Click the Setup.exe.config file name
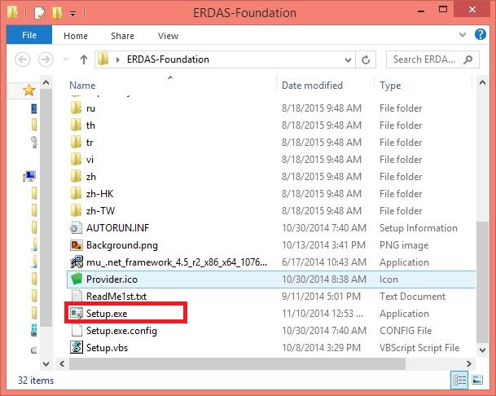The image size is (496, 396). 121,331
